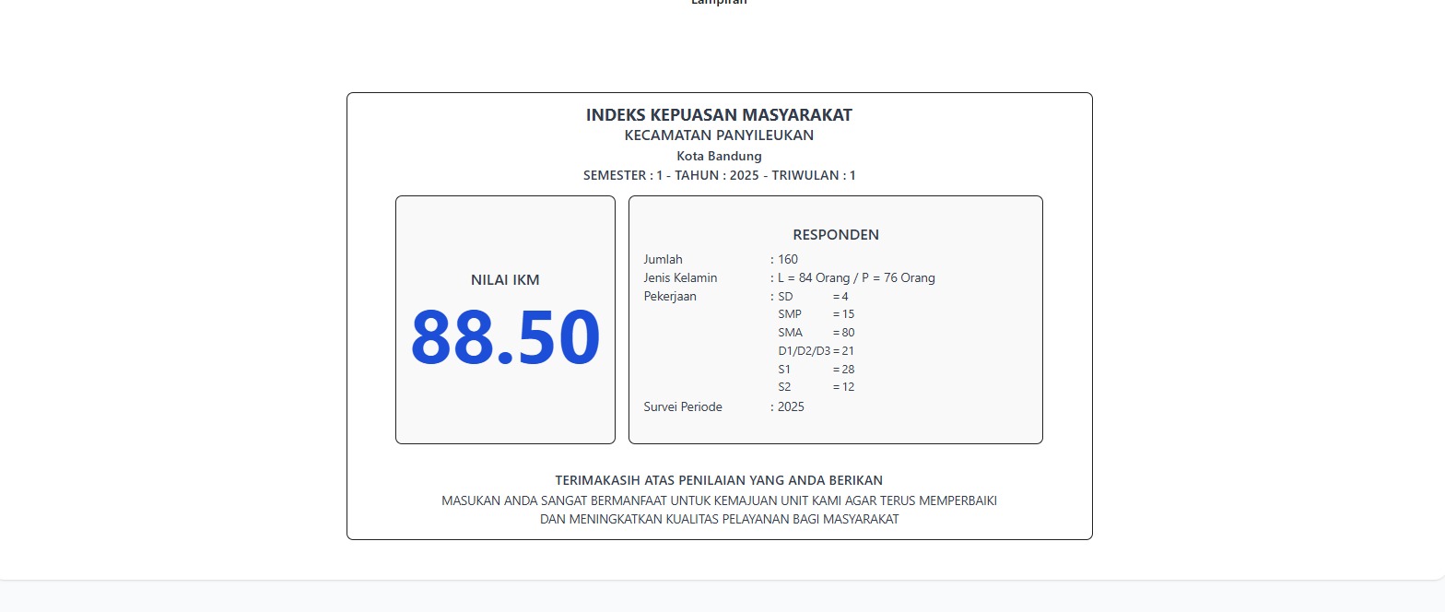
Task: Click the Kota Bandung text
Action: point(719,156)
